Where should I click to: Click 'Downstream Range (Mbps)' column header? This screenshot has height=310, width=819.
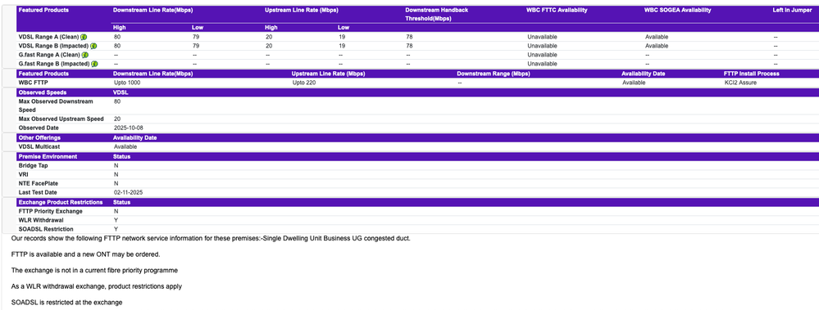[x=494, y=74]
